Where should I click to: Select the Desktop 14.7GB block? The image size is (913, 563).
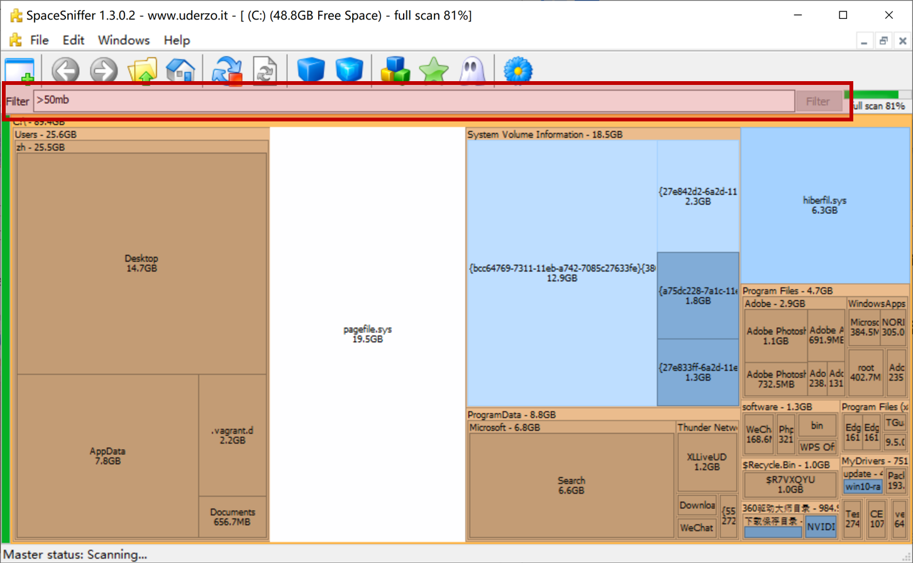[141, 263]
